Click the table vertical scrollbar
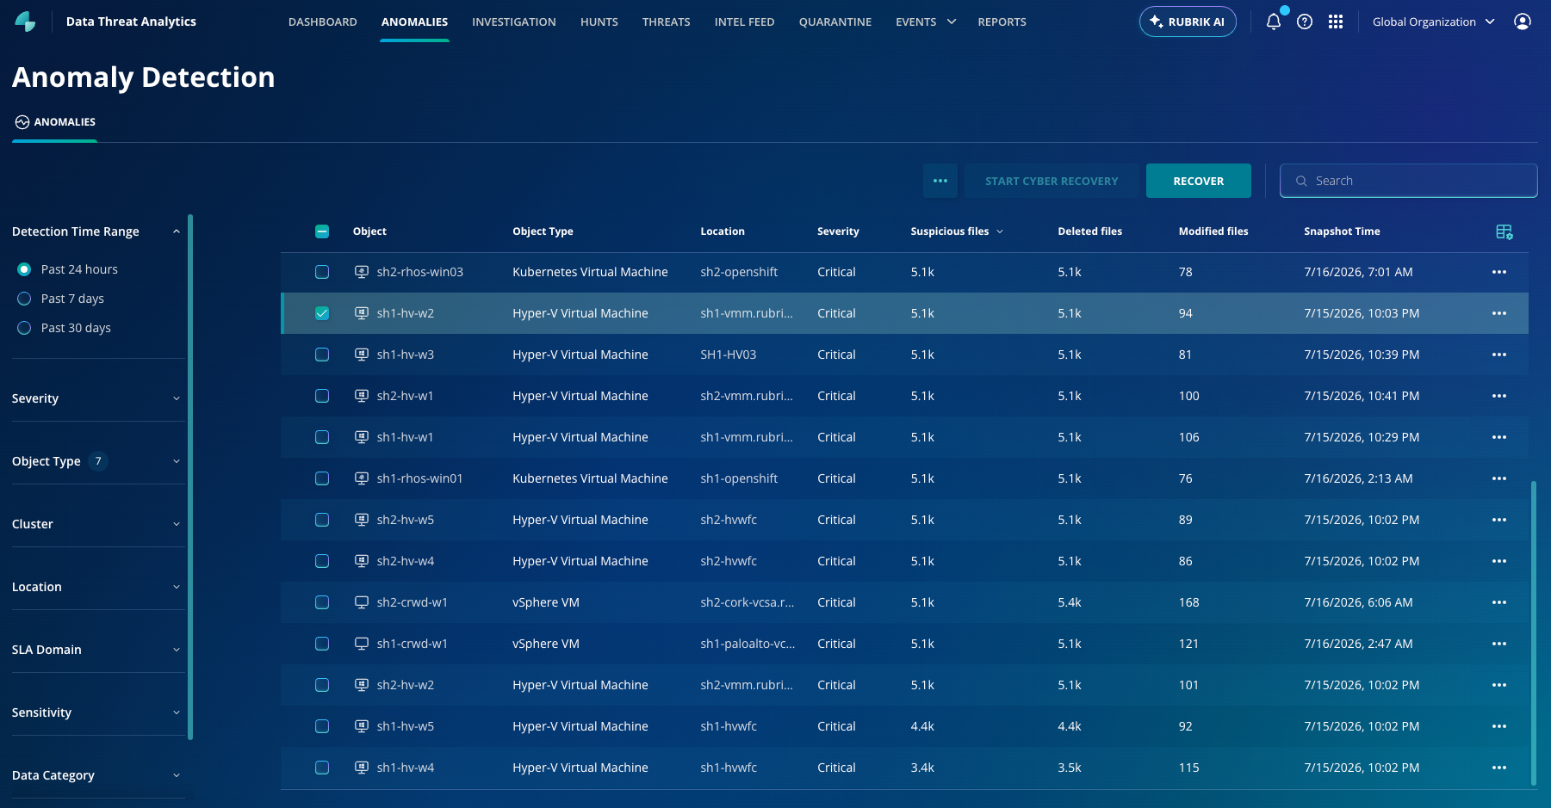This screenshot has height=808, width=1551. [x=1534, y=633]
